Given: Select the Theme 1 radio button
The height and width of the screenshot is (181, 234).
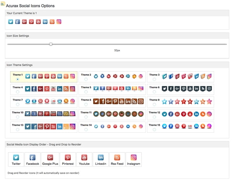Looking at the screenshot, I should point(18,79).
